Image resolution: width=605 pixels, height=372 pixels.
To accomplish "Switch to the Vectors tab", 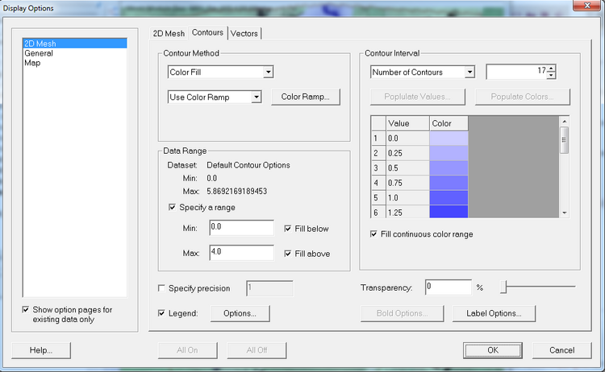I will (x=245, y=33).
